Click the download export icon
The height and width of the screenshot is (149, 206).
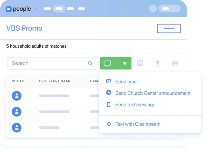(x=158, y=63)
